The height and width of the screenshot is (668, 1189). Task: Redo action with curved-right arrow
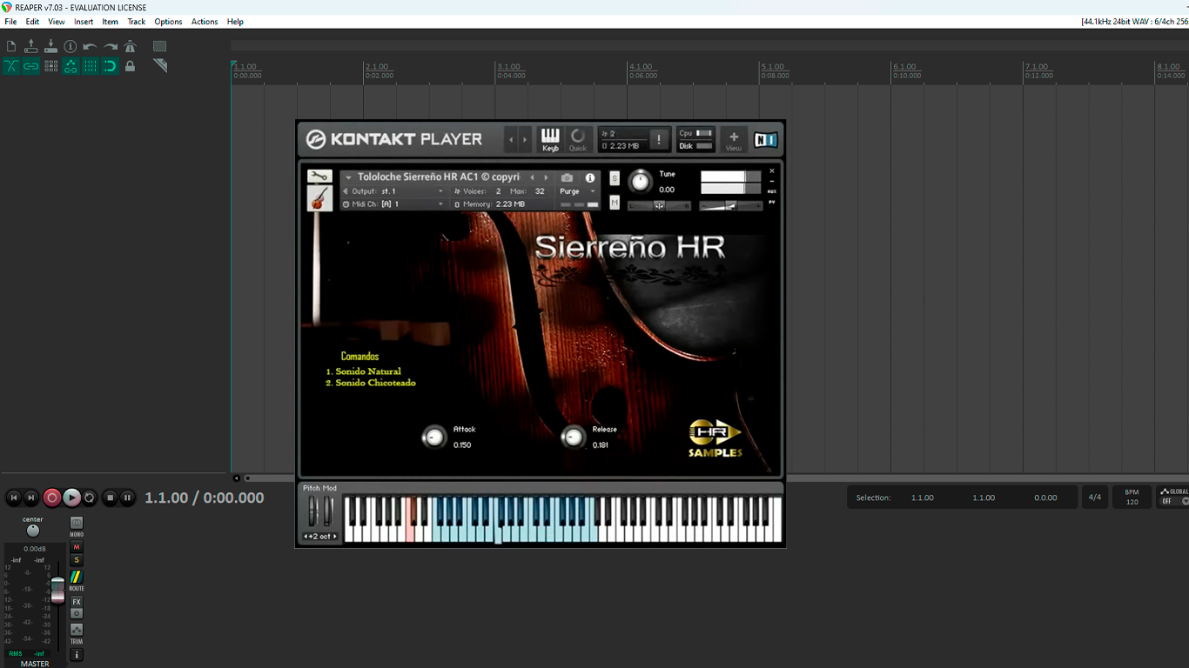[x=111, y=46]
